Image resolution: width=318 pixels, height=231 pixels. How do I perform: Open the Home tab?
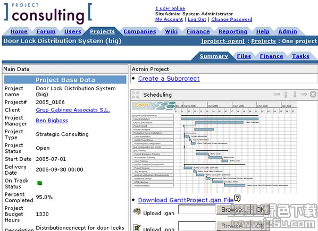click(x=19, y=31)
